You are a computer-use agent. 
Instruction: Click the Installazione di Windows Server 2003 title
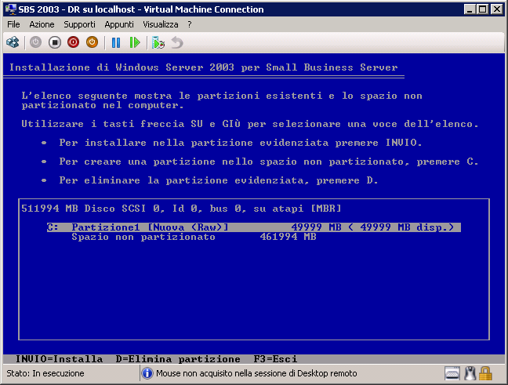(x=204, y=67)
